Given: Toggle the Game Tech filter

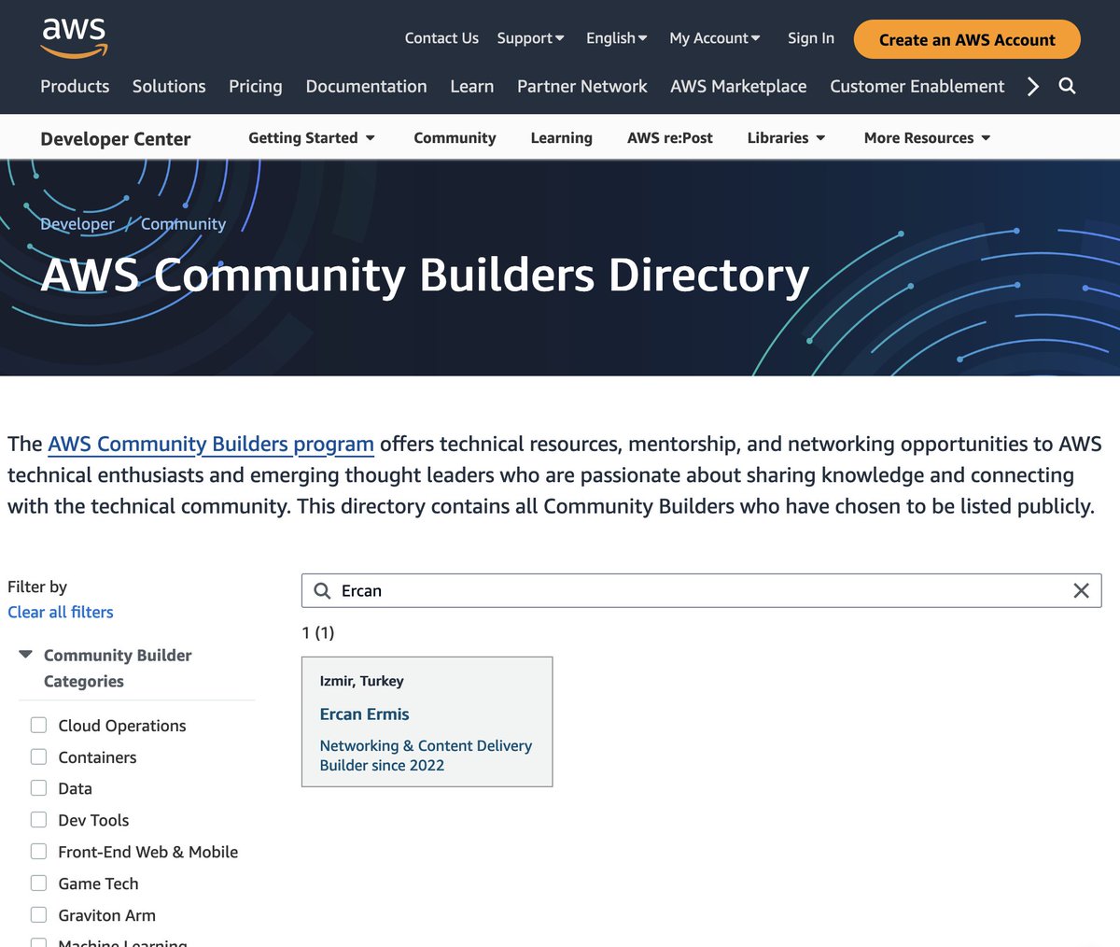Looking at the screenshot, I should coord(38,883).
